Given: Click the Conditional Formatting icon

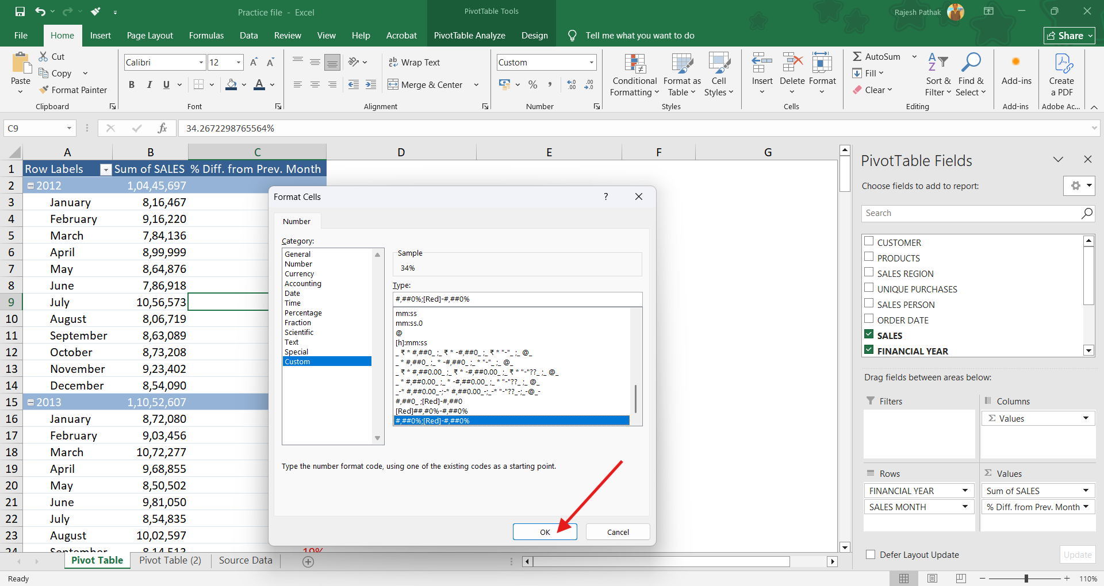Looking at the screenshot, I should [x=634, y=64].
